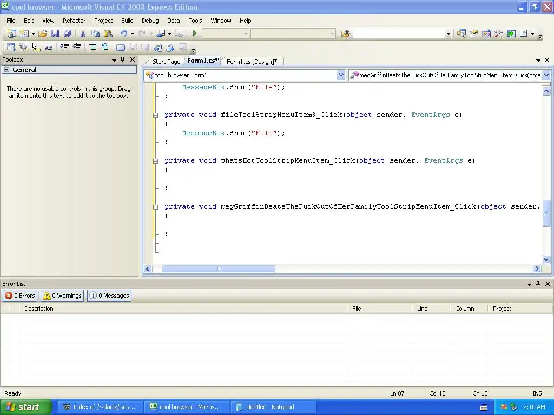Screen dimensions: 554x415
Task: Click the Toolbox hammer-and-wrench icon
Action: click(498, 34)
